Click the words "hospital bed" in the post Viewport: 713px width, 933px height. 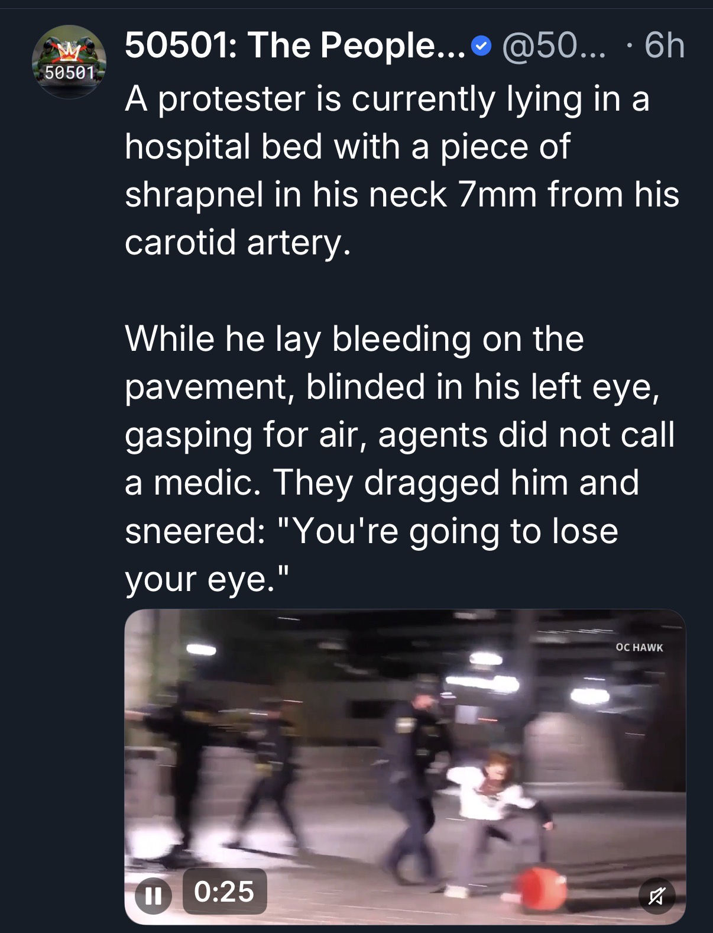pos(223,147)
